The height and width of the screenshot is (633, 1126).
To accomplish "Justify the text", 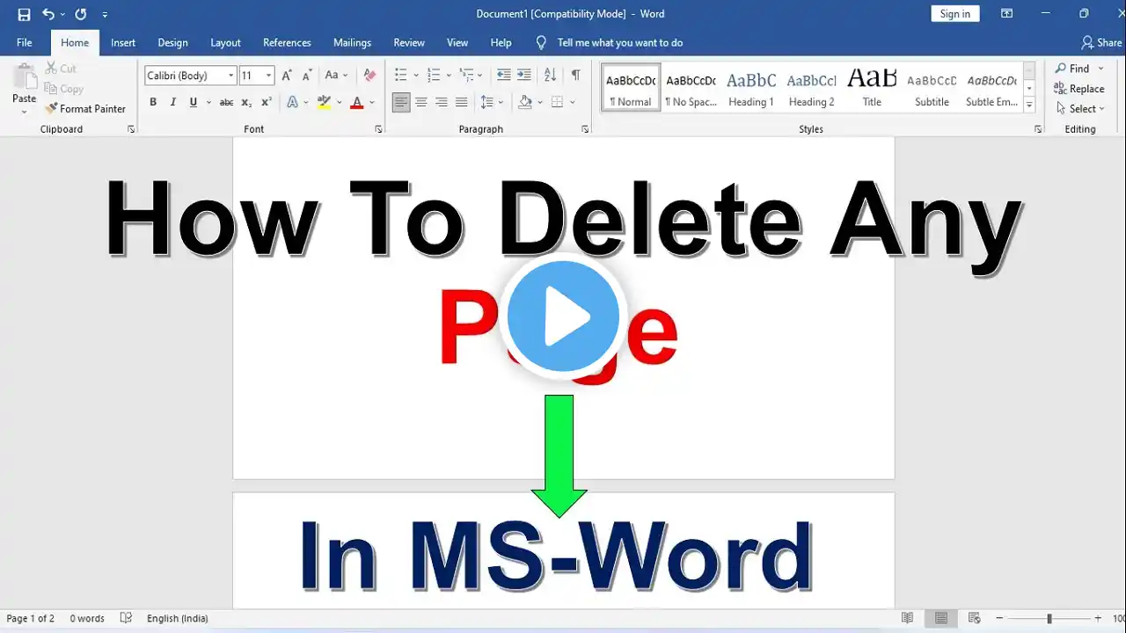I will 461,103.
